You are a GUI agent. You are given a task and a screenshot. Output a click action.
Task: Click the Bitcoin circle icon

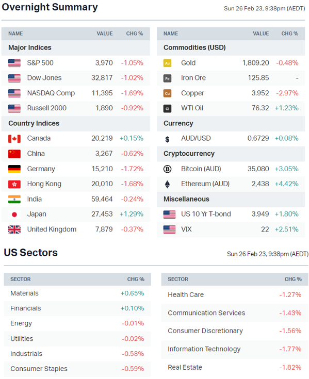point(167,169)
